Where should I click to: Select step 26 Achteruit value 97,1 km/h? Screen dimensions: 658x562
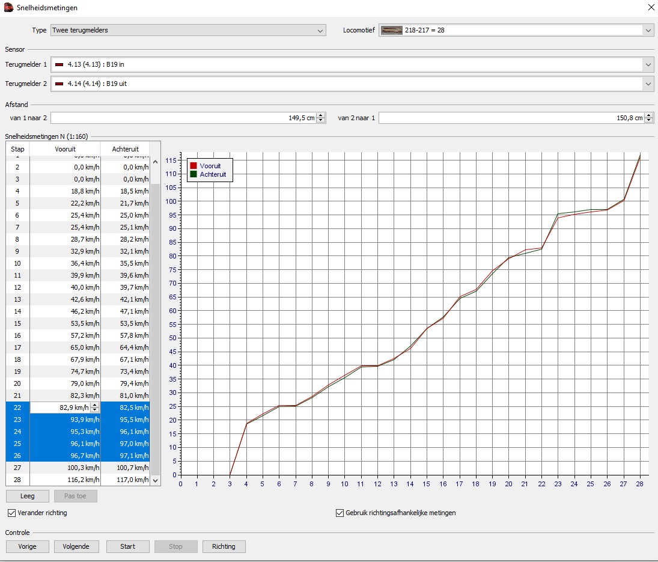tap(125, 456)
